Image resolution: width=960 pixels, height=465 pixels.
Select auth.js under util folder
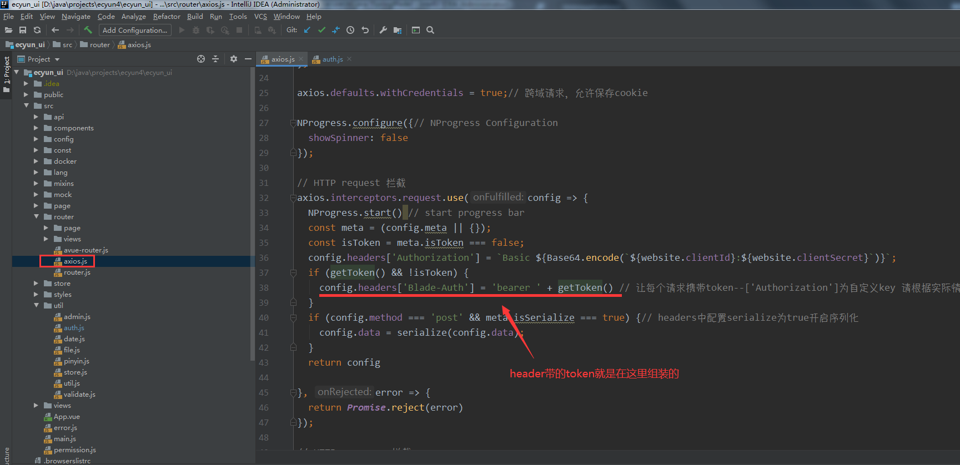pyautogui.click(x=74, y=328)
